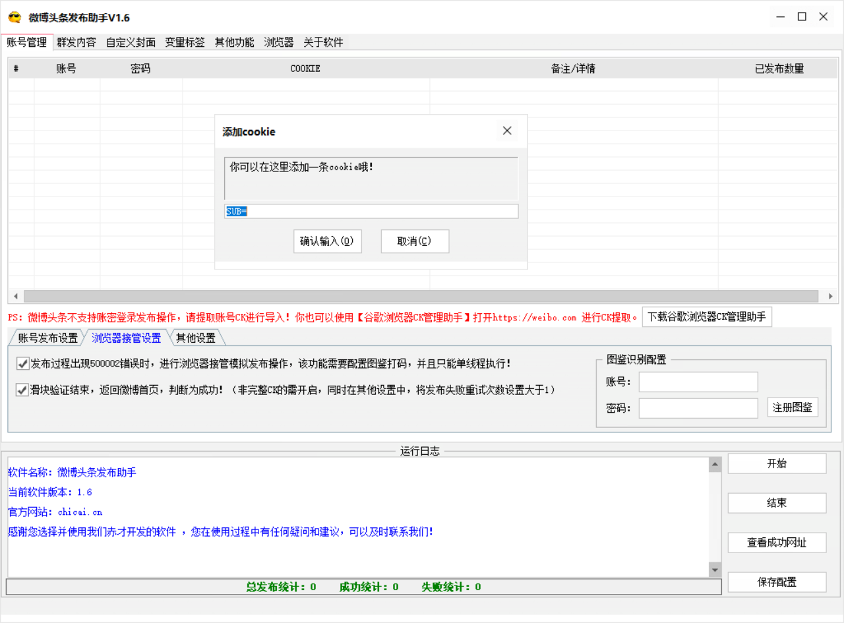This screenshot has height=623, width=844.
Task: Click the account table horizontal scrollbar
Action: click(x=421, y=297)
